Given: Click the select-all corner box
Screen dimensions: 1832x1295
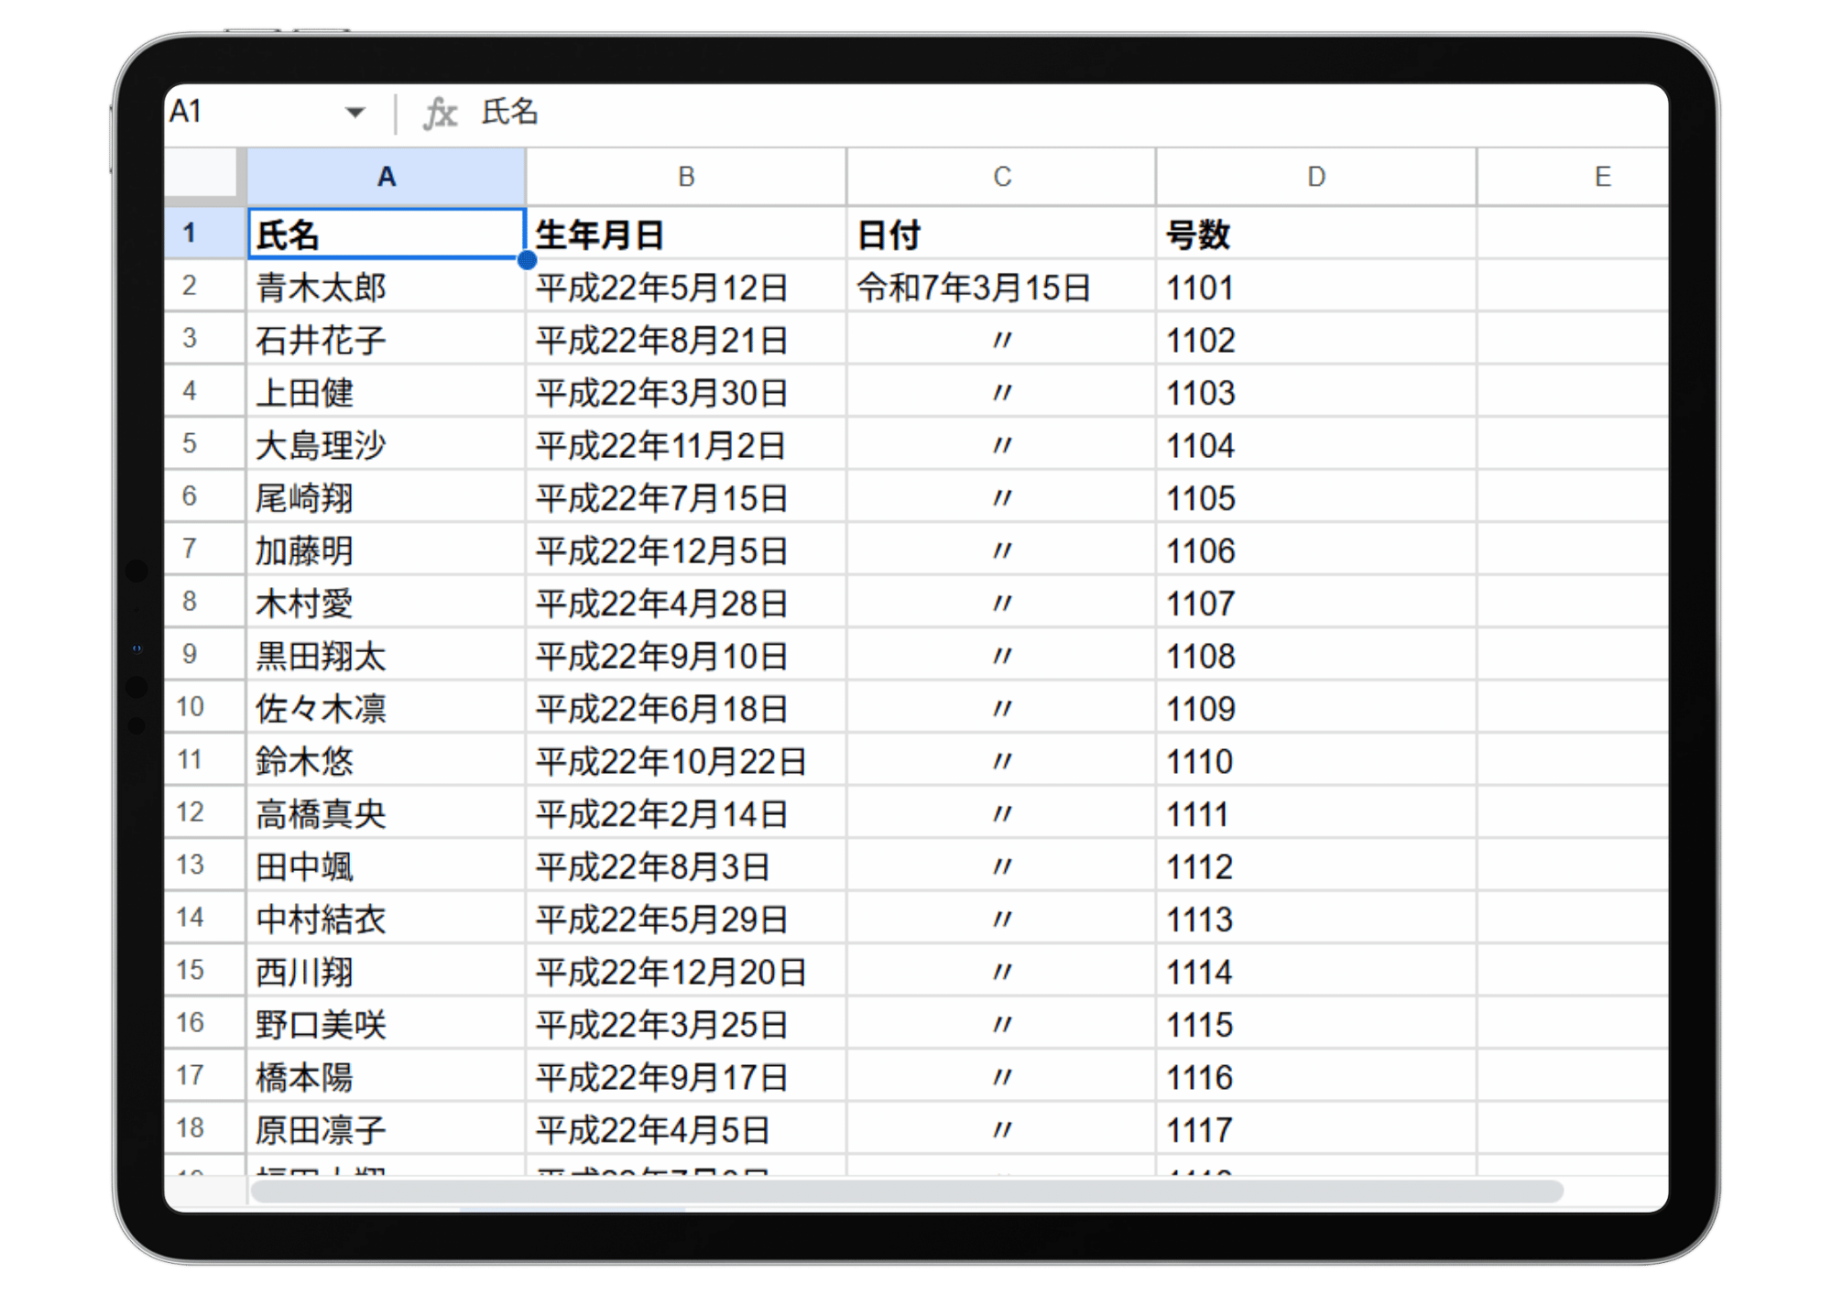Looking at the screenshot, I should tap(202, 172).
